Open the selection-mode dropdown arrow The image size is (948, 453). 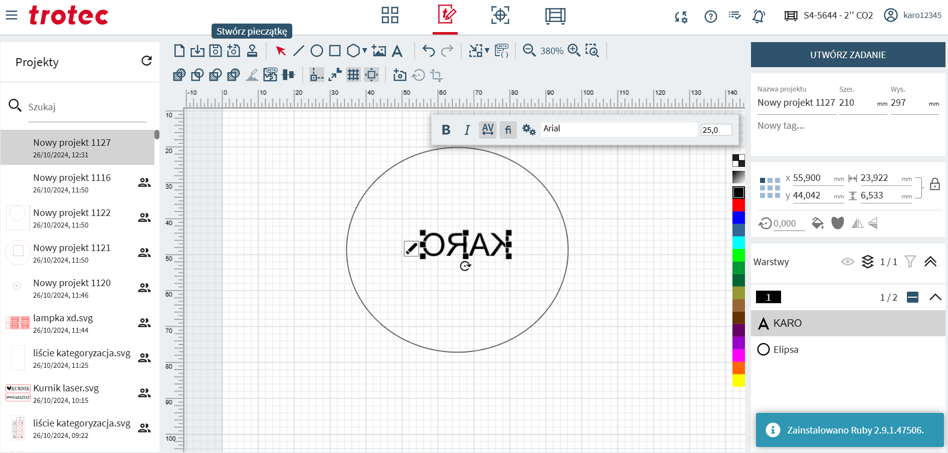[x=487, y=51]
